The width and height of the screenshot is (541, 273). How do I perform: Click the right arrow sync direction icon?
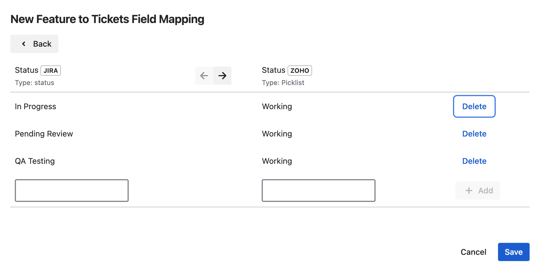[x=222, y=76]
